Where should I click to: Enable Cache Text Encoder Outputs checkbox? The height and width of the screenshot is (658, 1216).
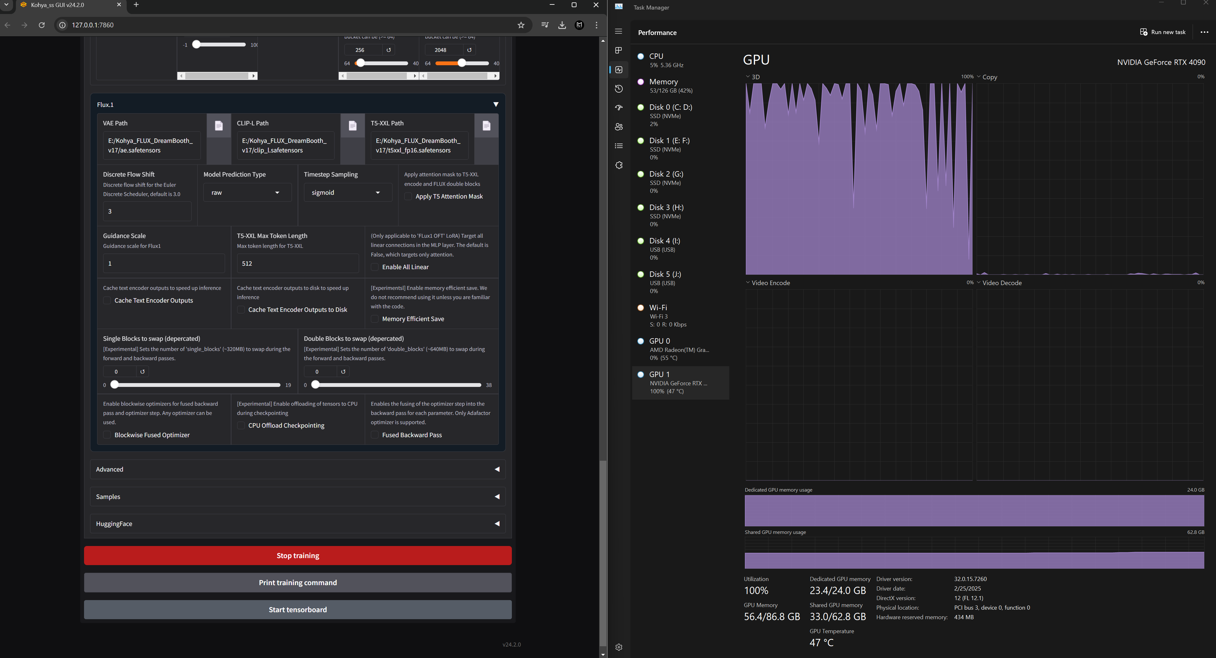coord(107,300)
